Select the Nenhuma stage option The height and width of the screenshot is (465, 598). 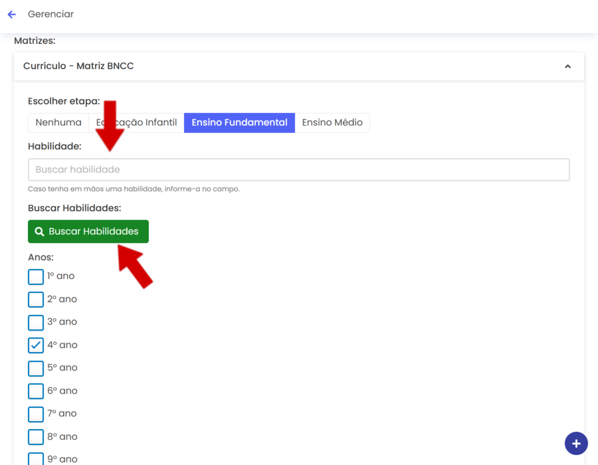[58, 123]
